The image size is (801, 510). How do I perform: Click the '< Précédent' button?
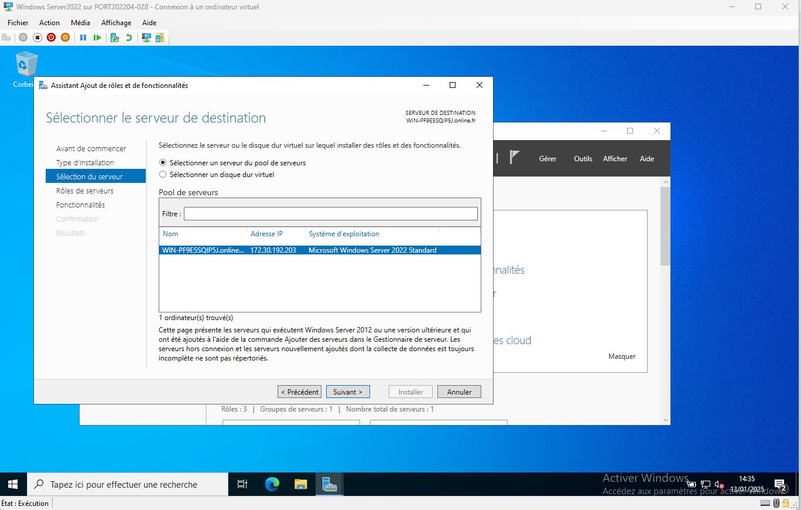tap(299, 392)
